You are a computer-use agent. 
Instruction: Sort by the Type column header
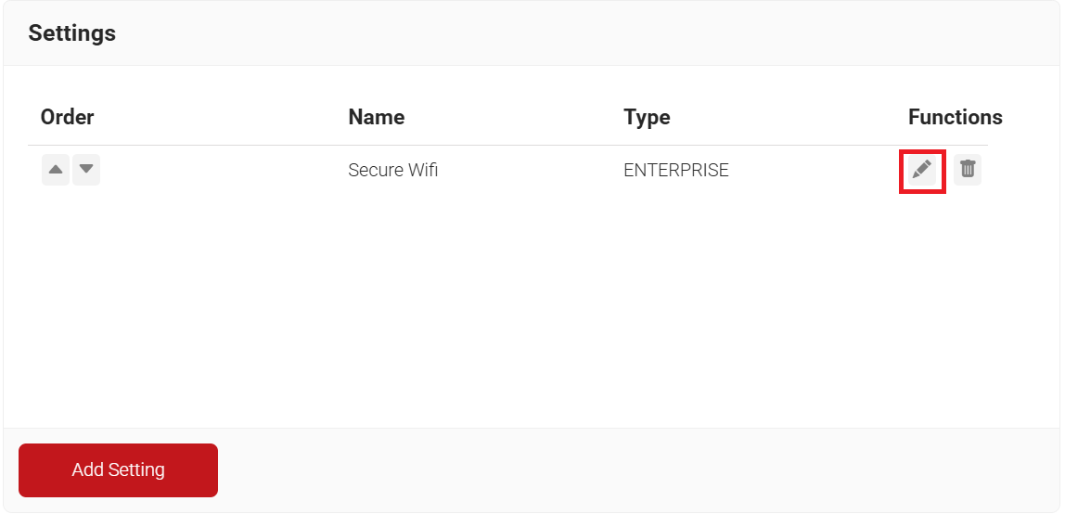click(x=647, y=117)
